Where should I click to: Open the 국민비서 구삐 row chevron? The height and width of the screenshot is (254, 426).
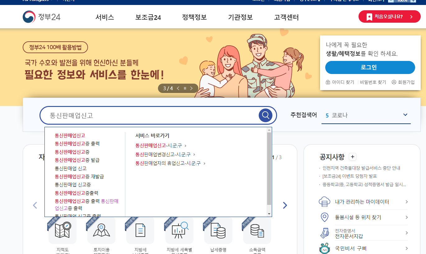pos(406,248)
